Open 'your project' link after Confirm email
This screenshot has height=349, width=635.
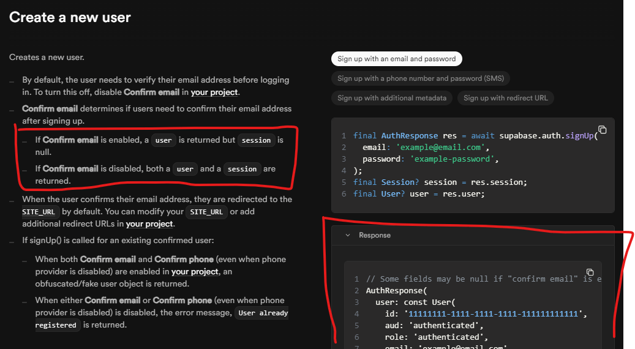pos(214,92)
